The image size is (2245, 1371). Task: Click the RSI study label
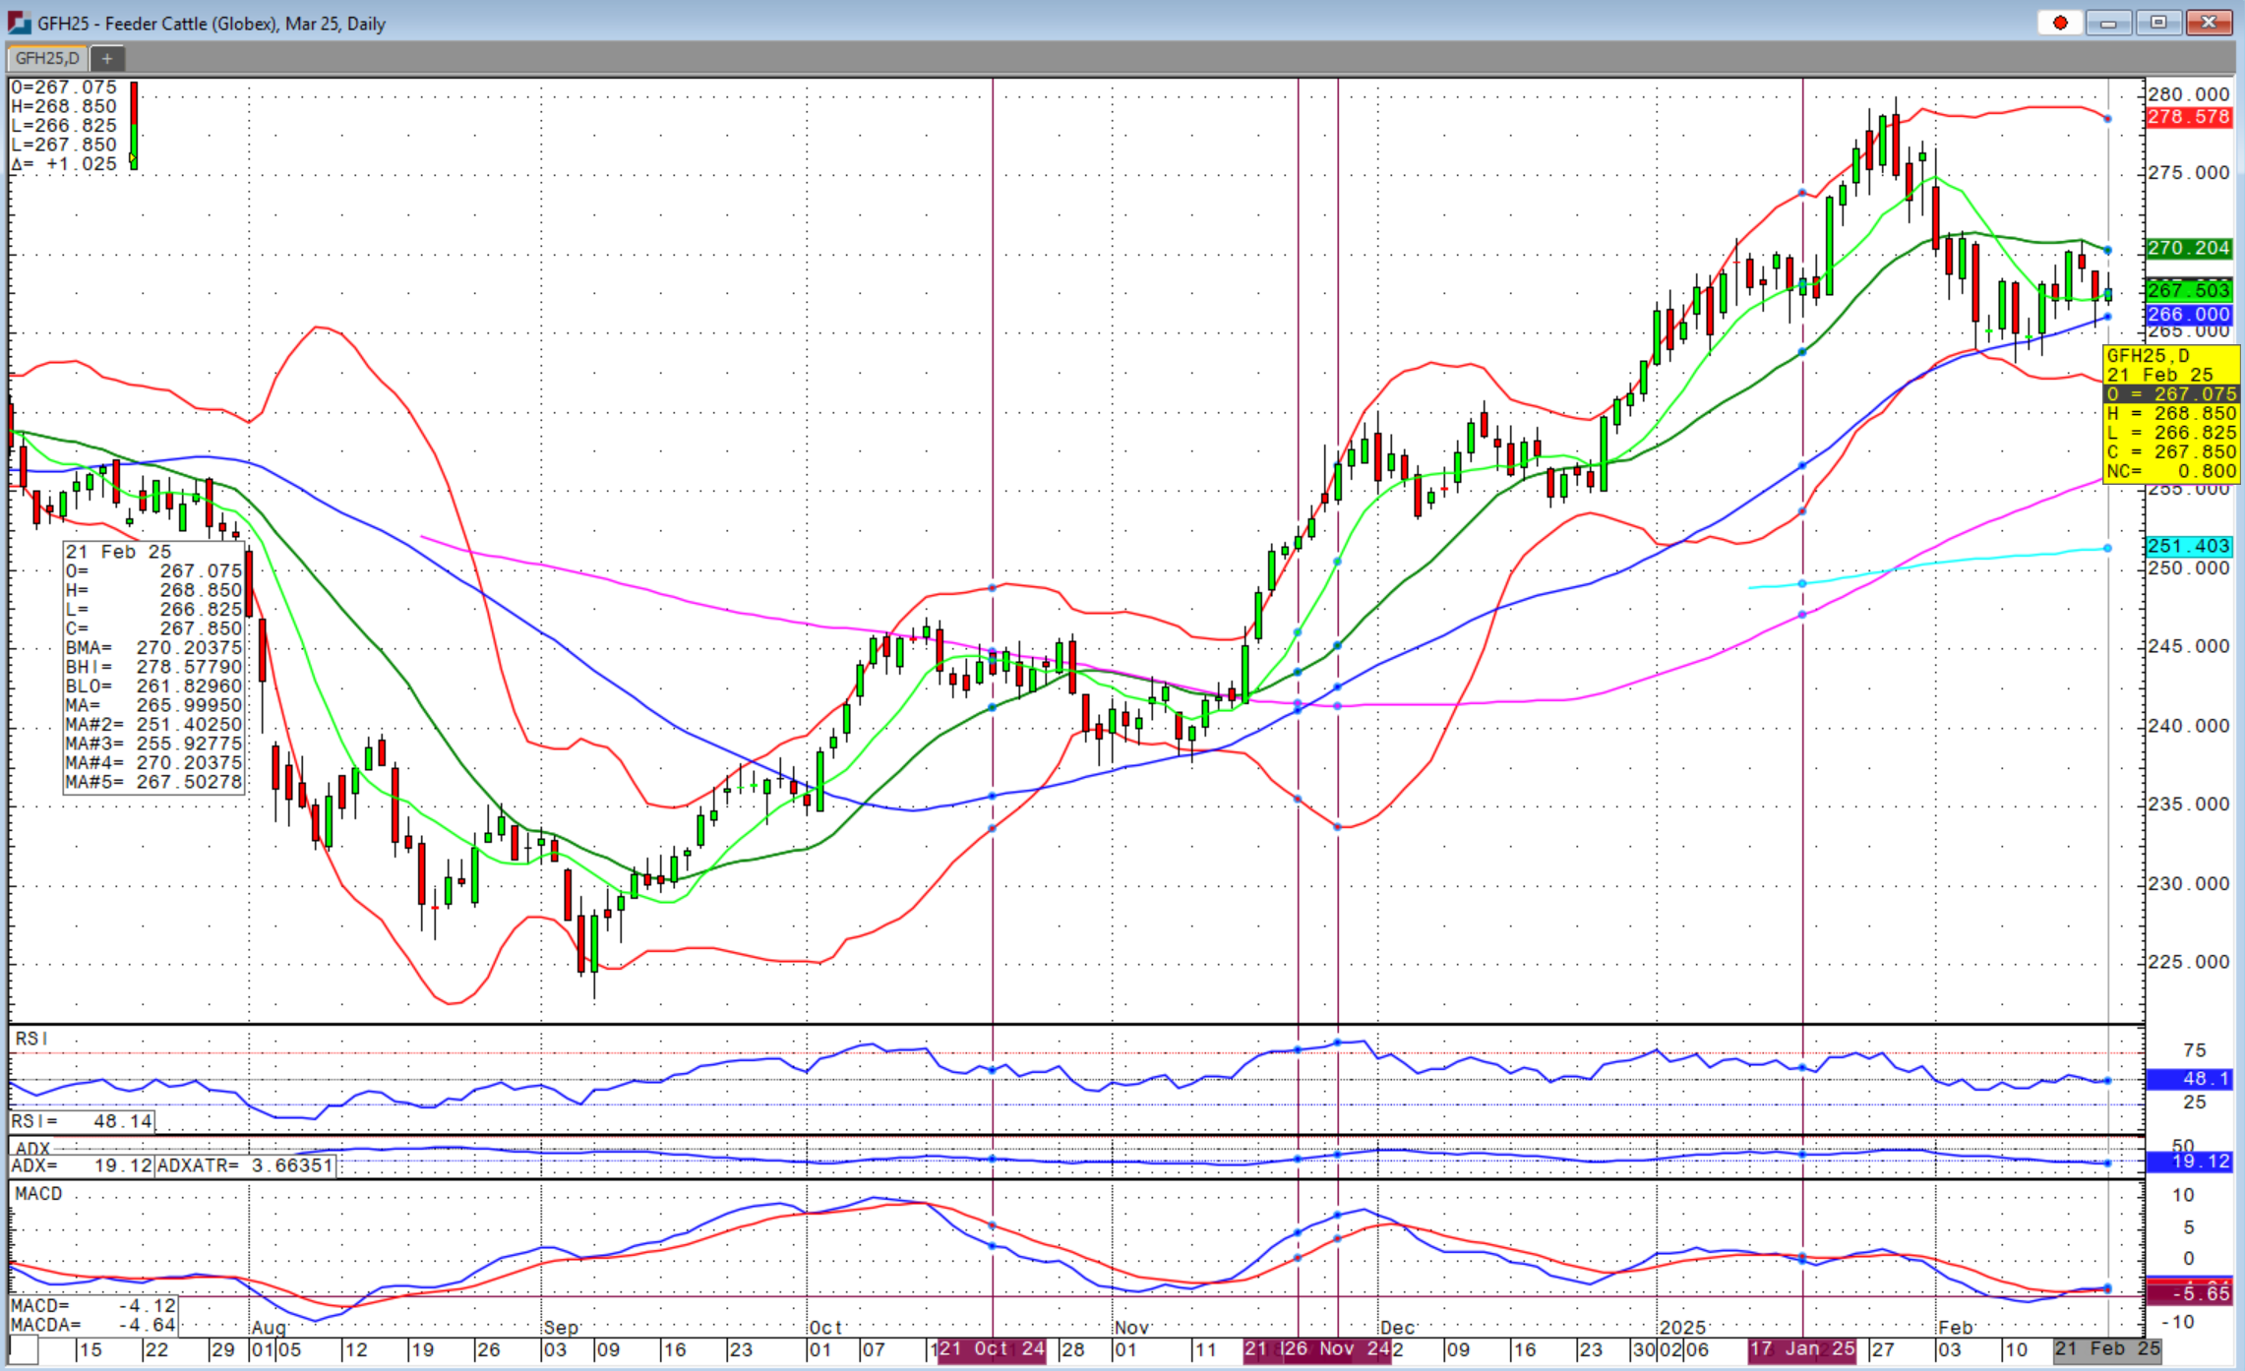(31, 1039)
